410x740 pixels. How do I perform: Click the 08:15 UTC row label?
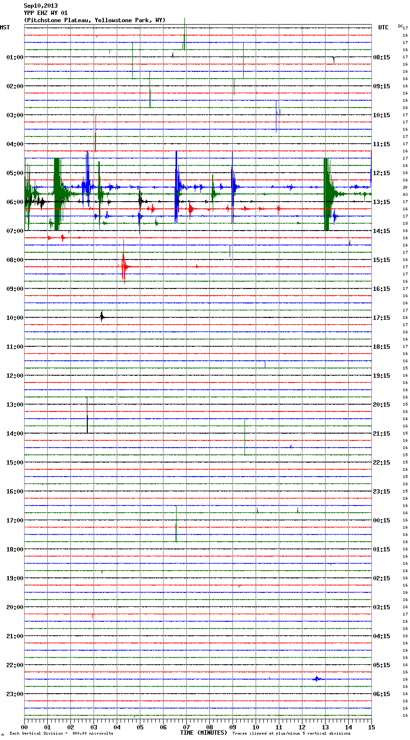click(x=382, y=57)
